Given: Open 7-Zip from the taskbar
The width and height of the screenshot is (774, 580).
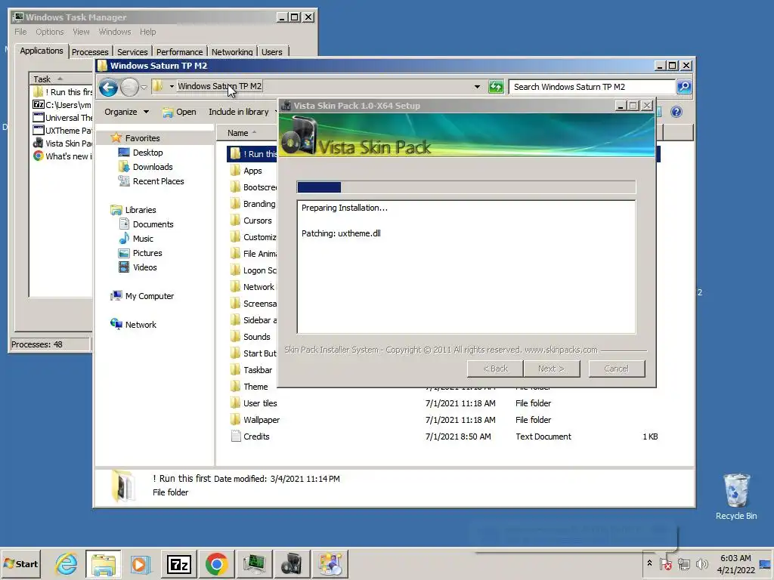Looking at the screenshot, I should tap(178, 563).
